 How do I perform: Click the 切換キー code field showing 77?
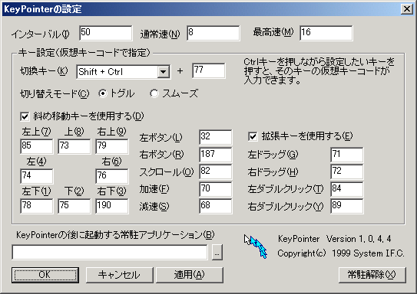[209, 70]
